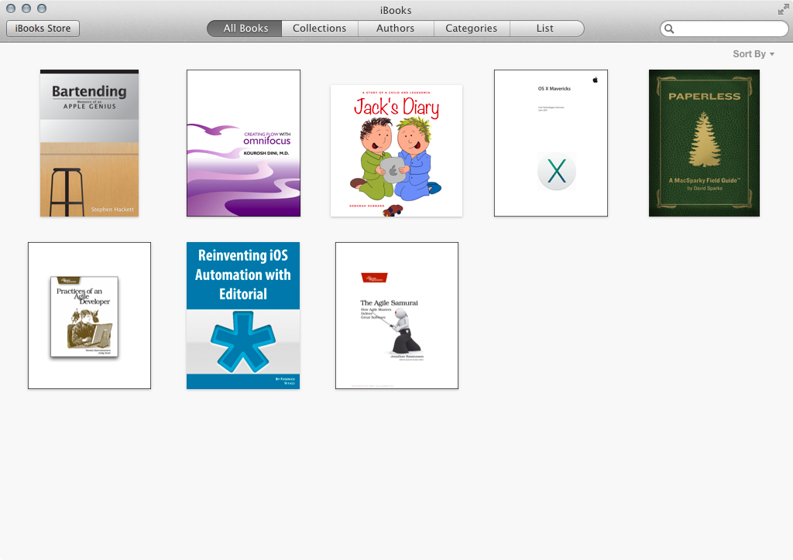Image resolution: width=793 pixels, height=560 pixels.
Task: Open the OS X Mavericks book
Action: point(551,143)
